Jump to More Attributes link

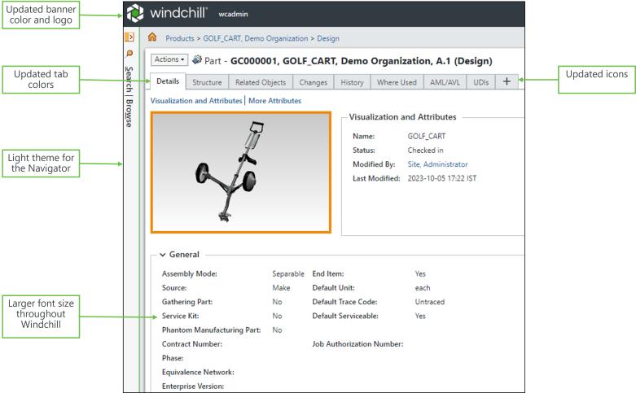point(275,100)
